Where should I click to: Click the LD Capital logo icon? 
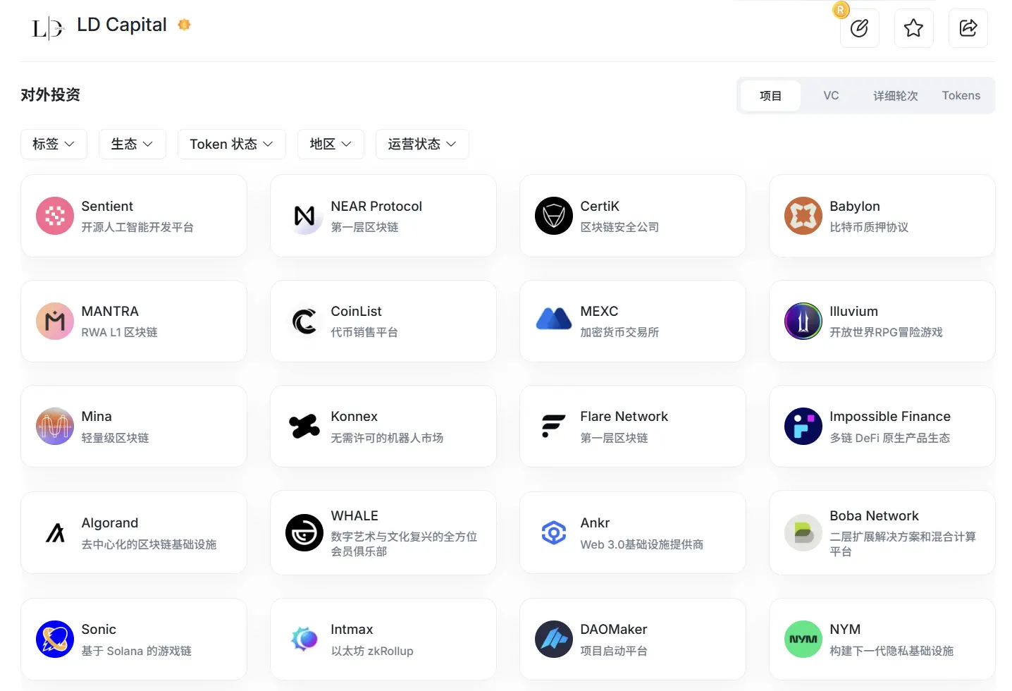tap(47, 28)
